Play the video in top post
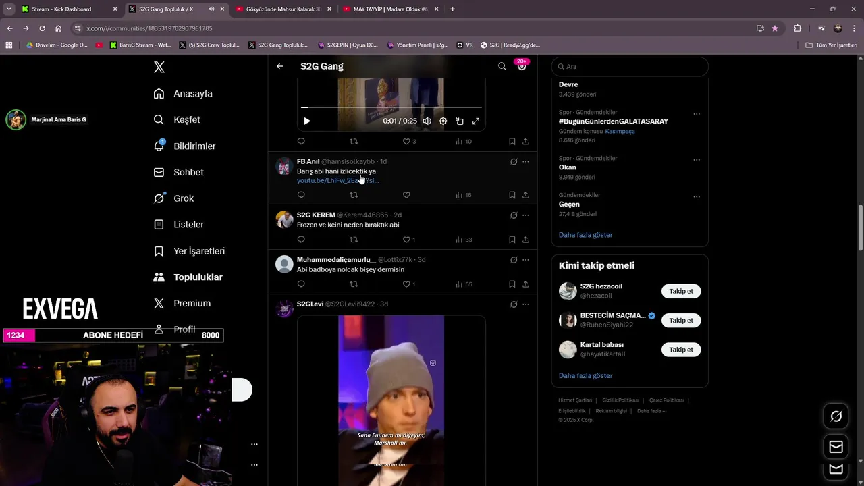864x486 pixels. (x=307, y=122)
